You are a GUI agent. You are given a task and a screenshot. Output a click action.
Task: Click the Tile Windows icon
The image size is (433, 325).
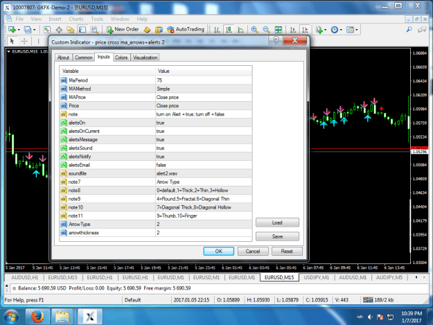[x=279, y=30]
